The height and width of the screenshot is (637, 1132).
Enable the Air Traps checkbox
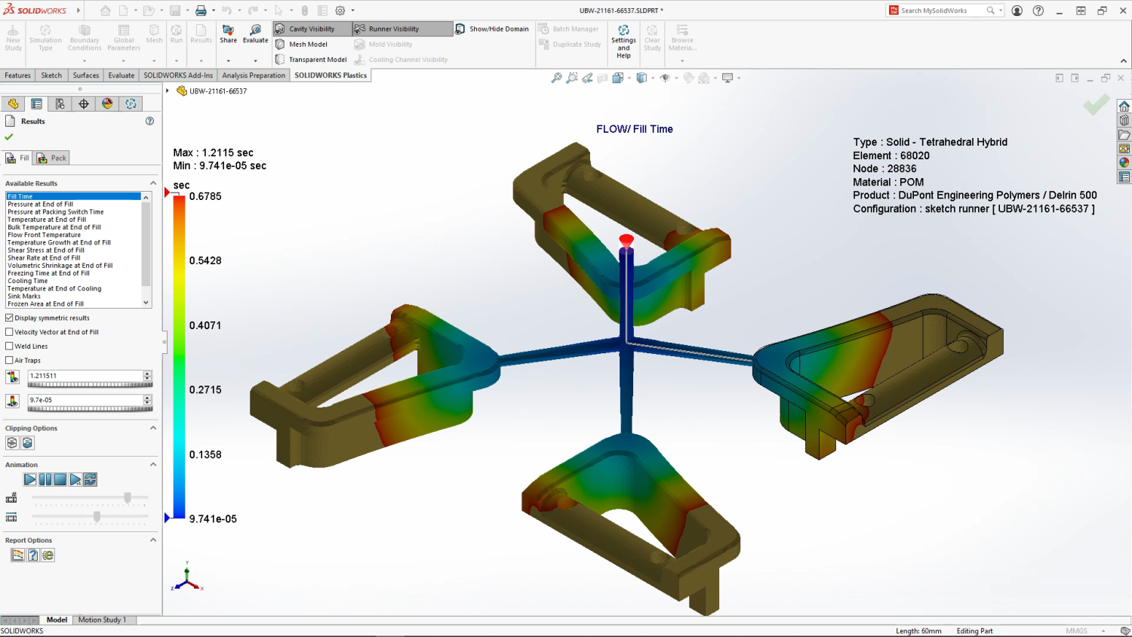pos(10,361)
